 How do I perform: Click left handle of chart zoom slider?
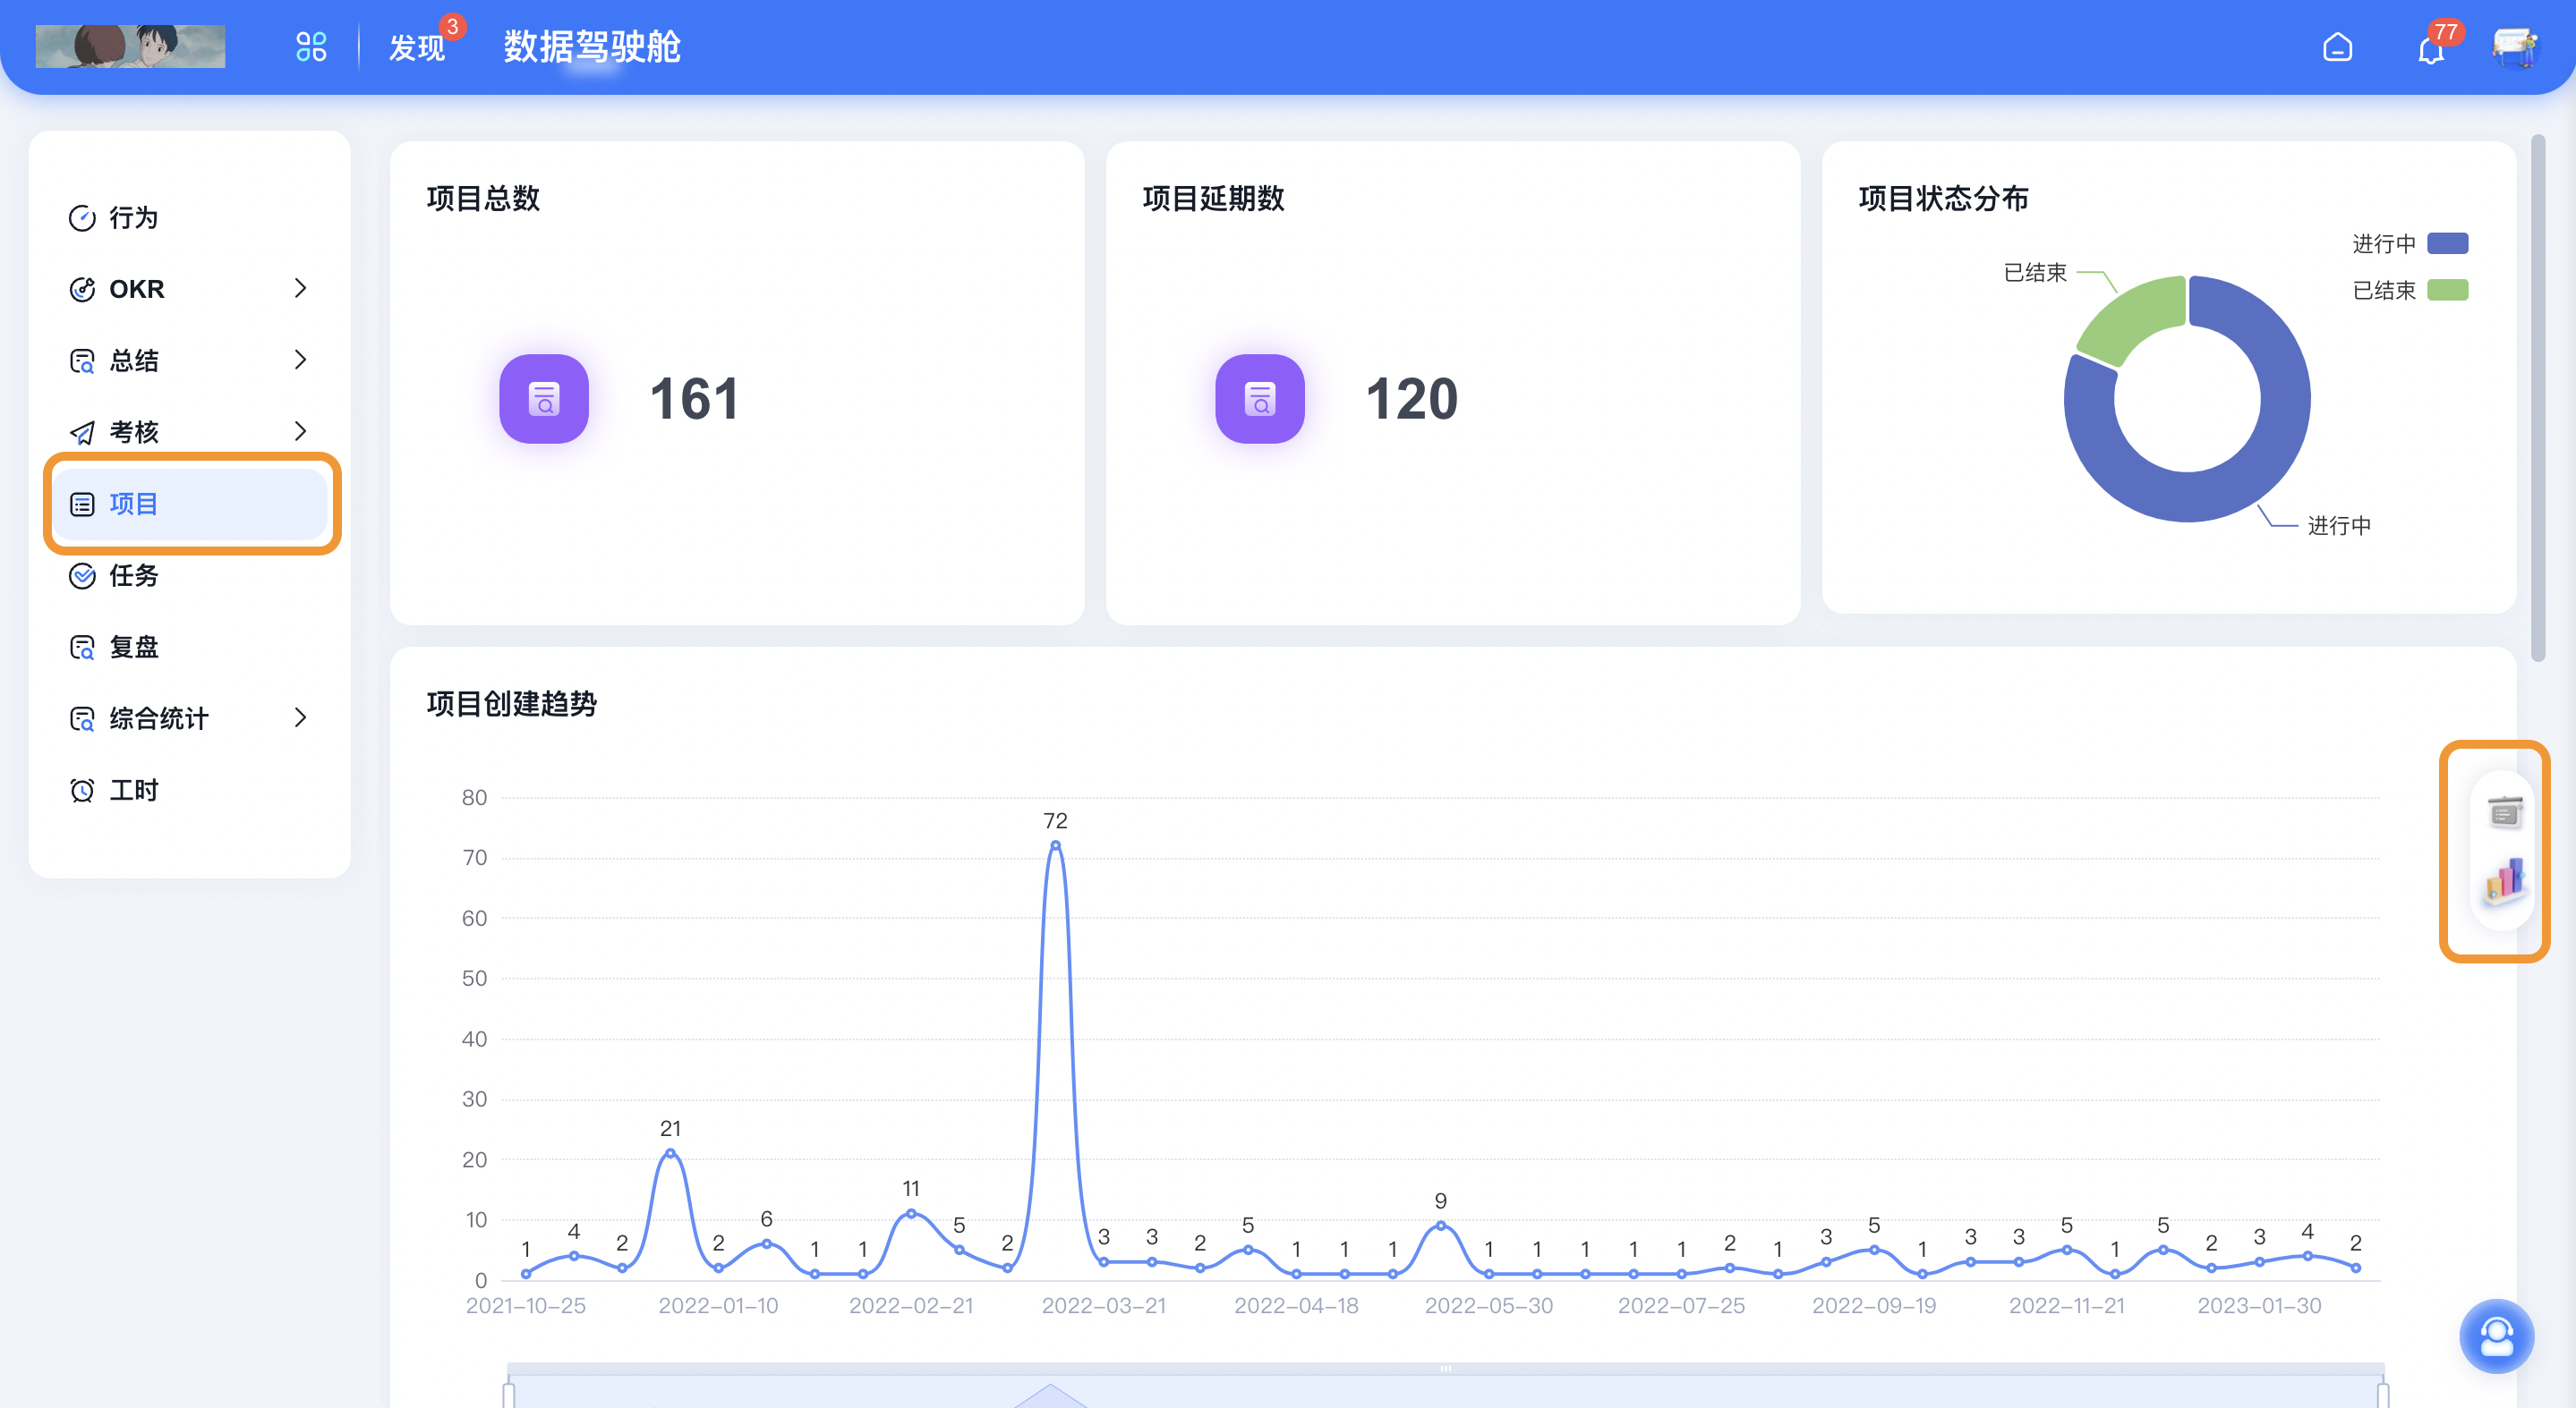pos(509,1394)
